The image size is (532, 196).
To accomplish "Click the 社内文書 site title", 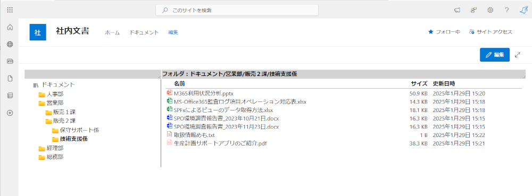I will coord(72,31).
